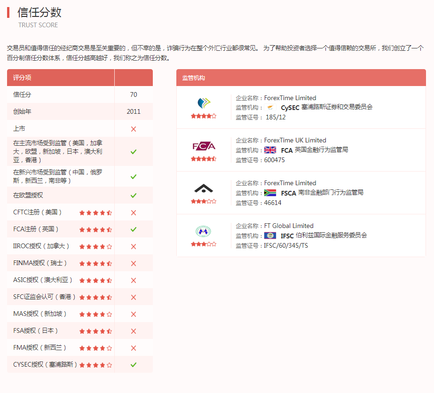Screen dimensions: 434x393
Task: Click green check in CYSEC授权 row
Action: tap(134, 365)
